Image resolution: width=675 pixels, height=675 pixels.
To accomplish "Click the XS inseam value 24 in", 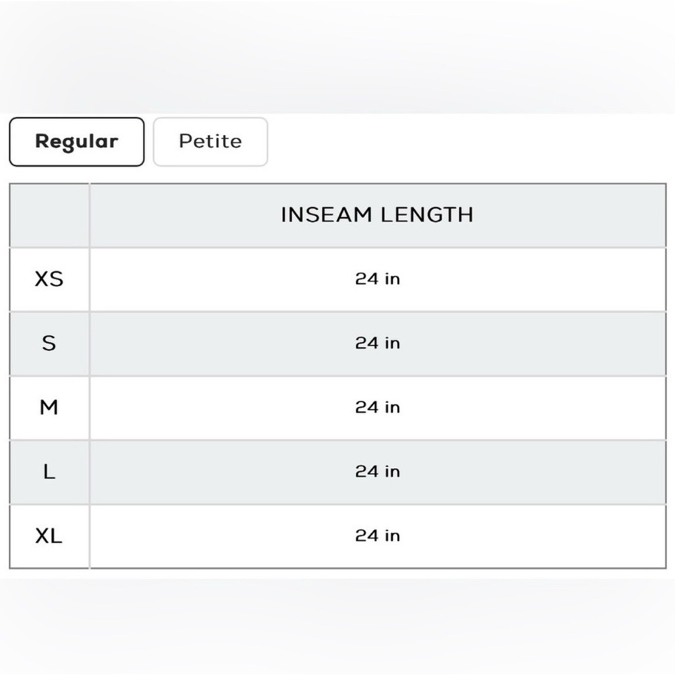I will (377, 279).
